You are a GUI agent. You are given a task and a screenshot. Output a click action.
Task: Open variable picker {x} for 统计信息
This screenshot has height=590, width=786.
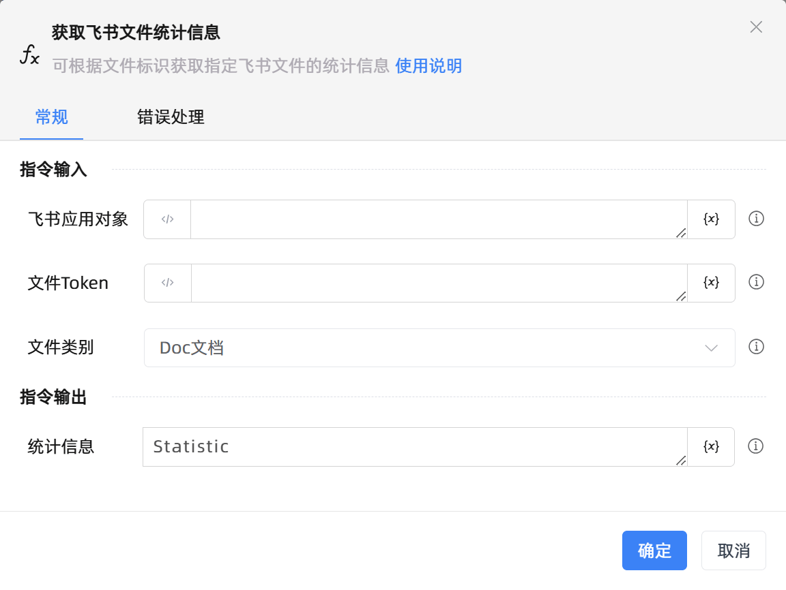point(711,446)
